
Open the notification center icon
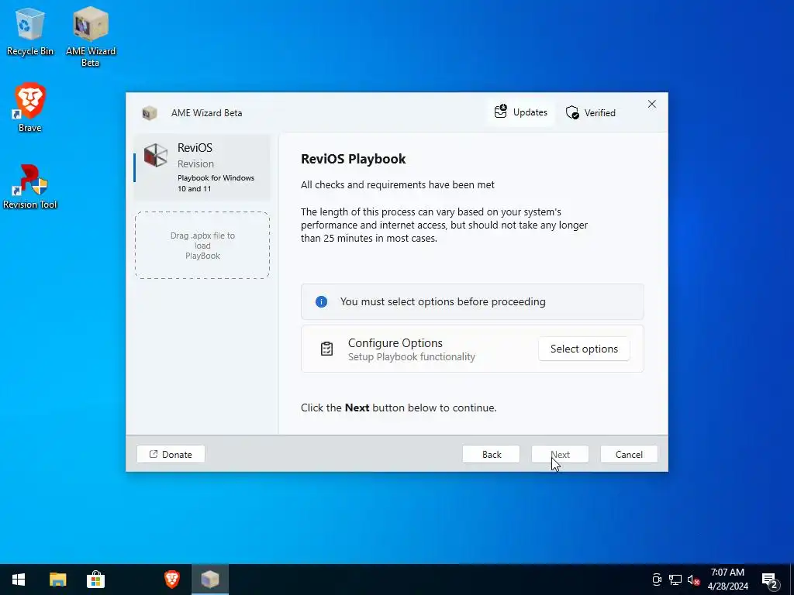point(770,580)
